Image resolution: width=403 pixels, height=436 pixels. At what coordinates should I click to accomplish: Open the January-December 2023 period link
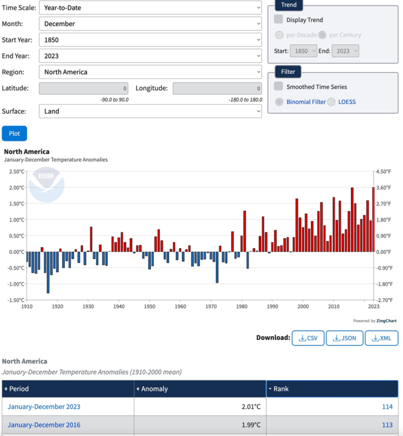point(44,407)
